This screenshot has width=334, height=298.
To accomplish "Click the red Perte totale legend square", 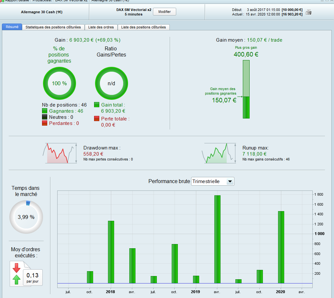I will click(x=97, y=118).
